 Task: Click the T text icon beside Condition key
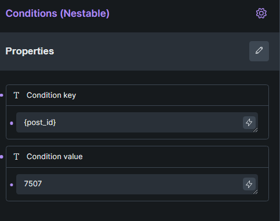click(x=16, y=95)
